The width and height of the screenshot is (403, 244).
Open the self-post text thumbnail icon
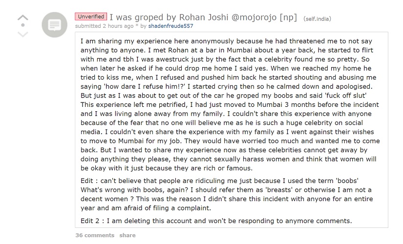click(x=55, y=25)
